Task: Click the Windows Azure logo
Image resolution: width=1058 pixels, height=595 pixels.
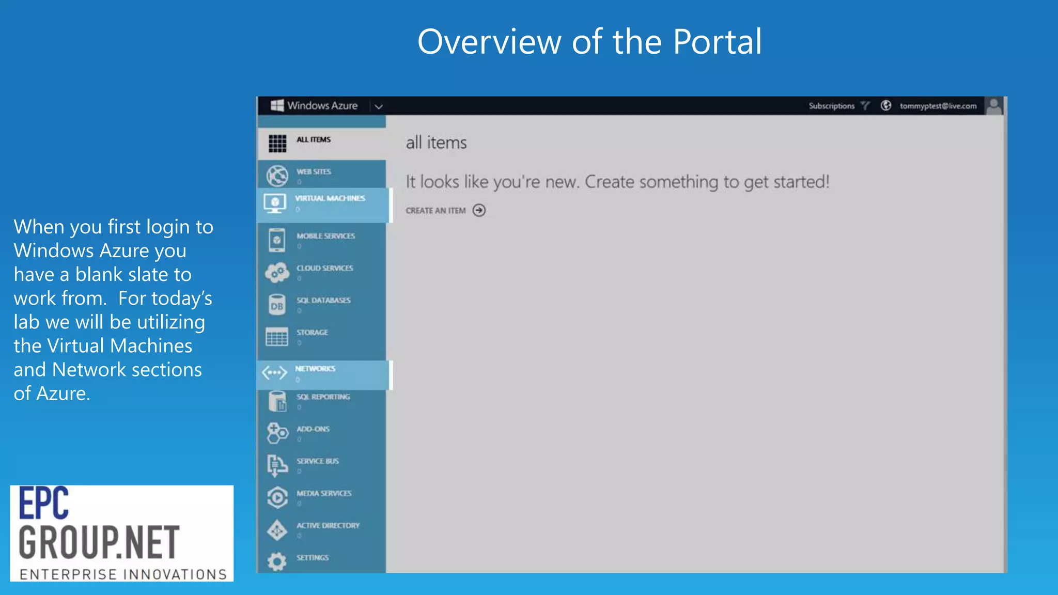Action: [x=277, y=105]
